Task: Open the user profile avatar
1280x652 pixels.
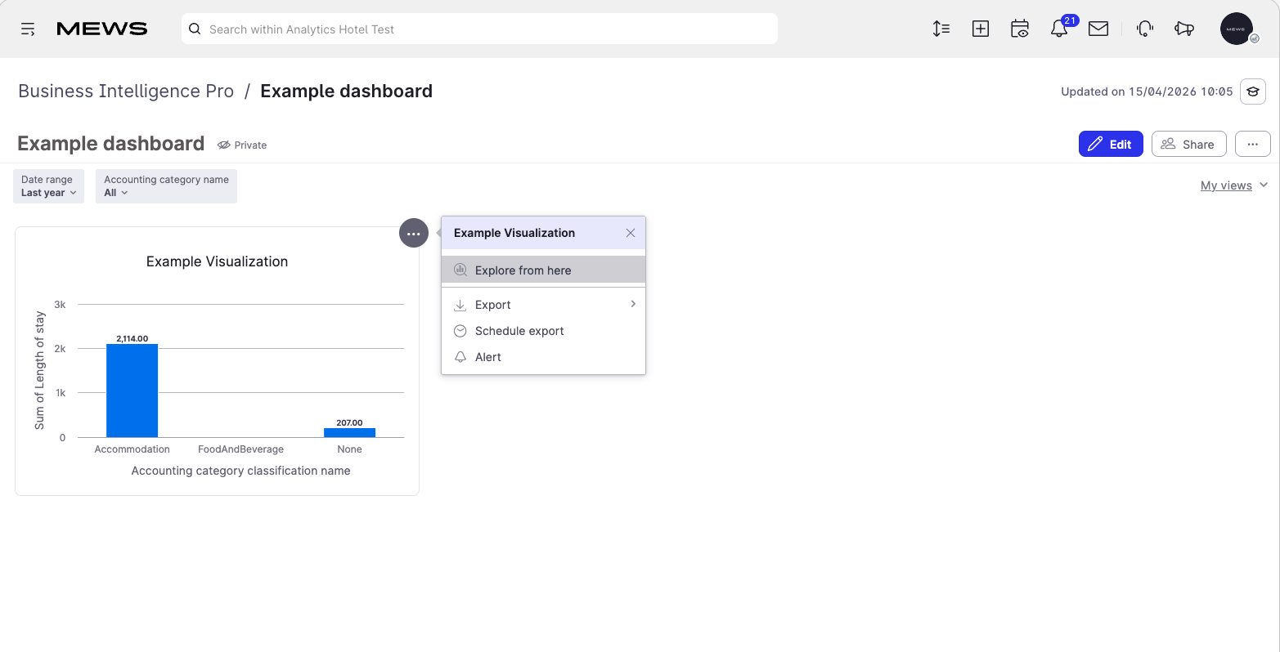Action: tap(1237, 29)
